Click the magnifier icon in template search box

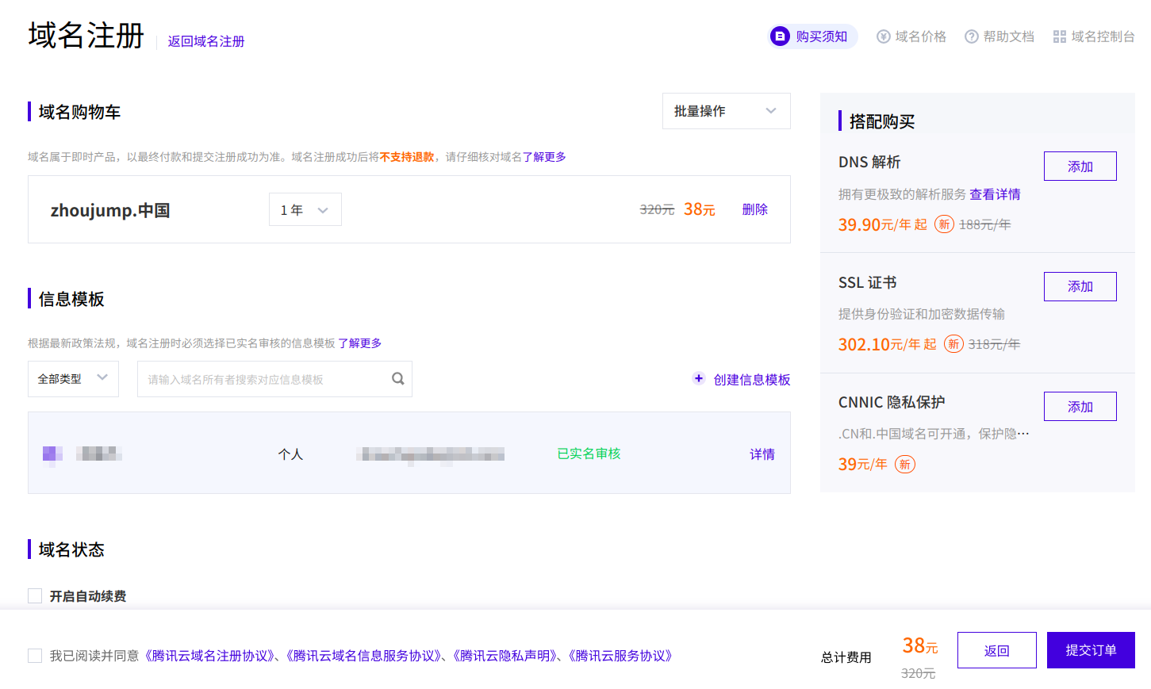coord(397,379)
